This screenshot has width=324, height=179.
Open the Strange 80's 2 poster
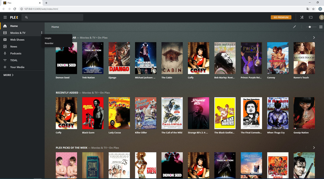point(198,113)
